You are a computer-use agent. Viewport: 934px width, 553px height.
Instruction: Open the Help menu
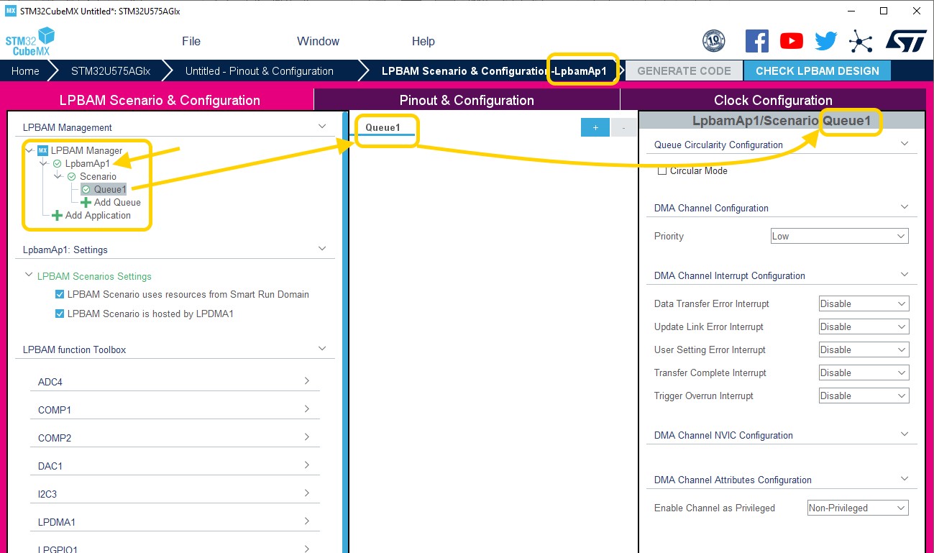tap(423, 41)
